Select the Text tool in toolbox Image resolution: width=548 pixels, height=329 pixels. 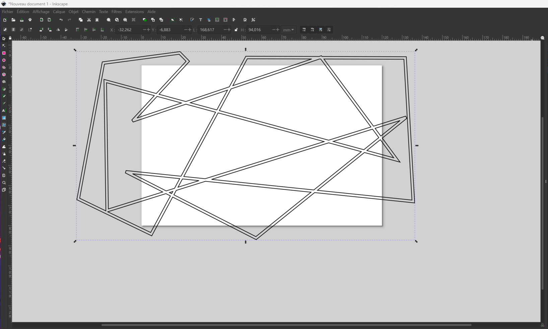[4, 111]
